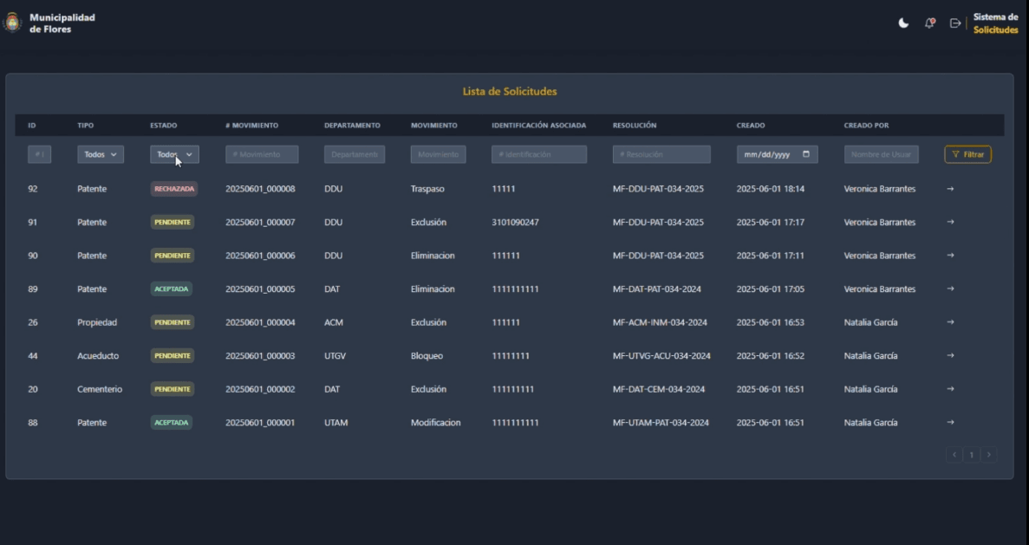The width and height of the screenshot is (1029, 545).
Task: Click the Estado column header
Action: pyautogui.click(x=163, y=126)
